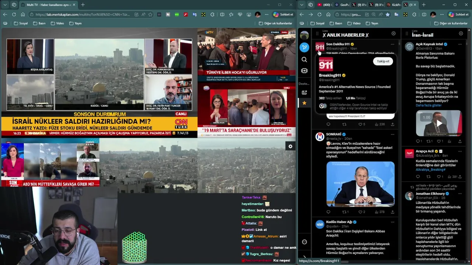Viewport: 472px width, 265px height.
Task: Repost the Son Dakika 911 post
Action: (x=344, y=124)
